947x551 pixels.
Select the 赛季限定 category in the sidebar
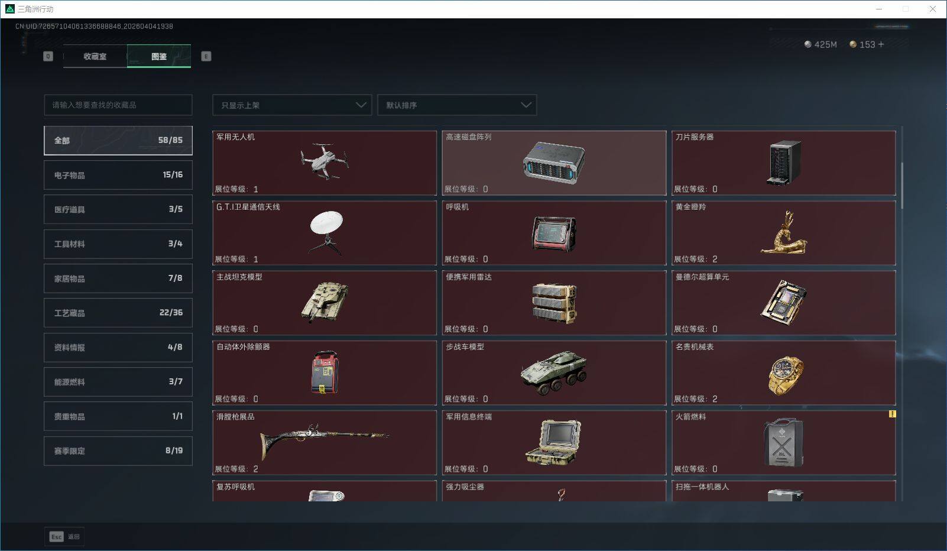(118, 450)
